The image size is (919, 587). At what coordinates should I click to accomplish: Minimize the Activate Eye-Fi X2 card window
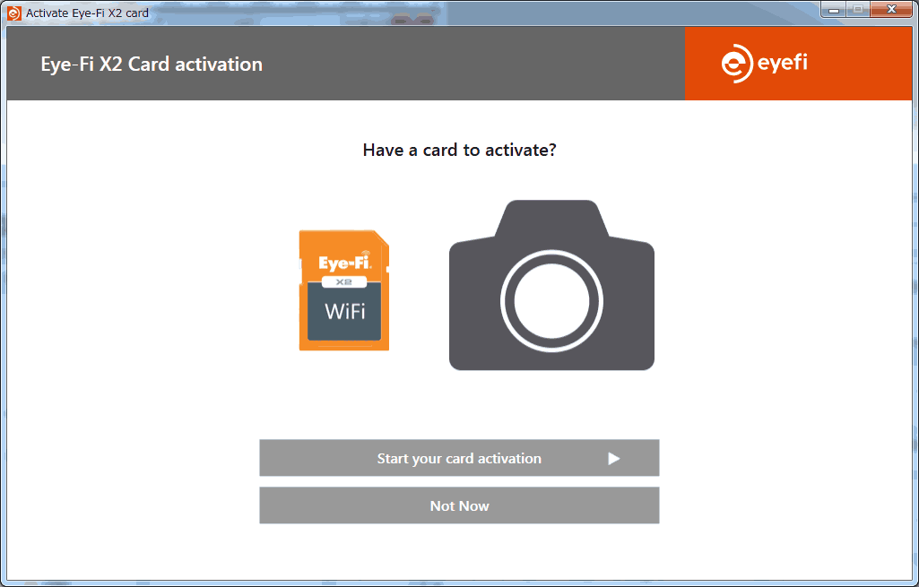coord(834,9)
